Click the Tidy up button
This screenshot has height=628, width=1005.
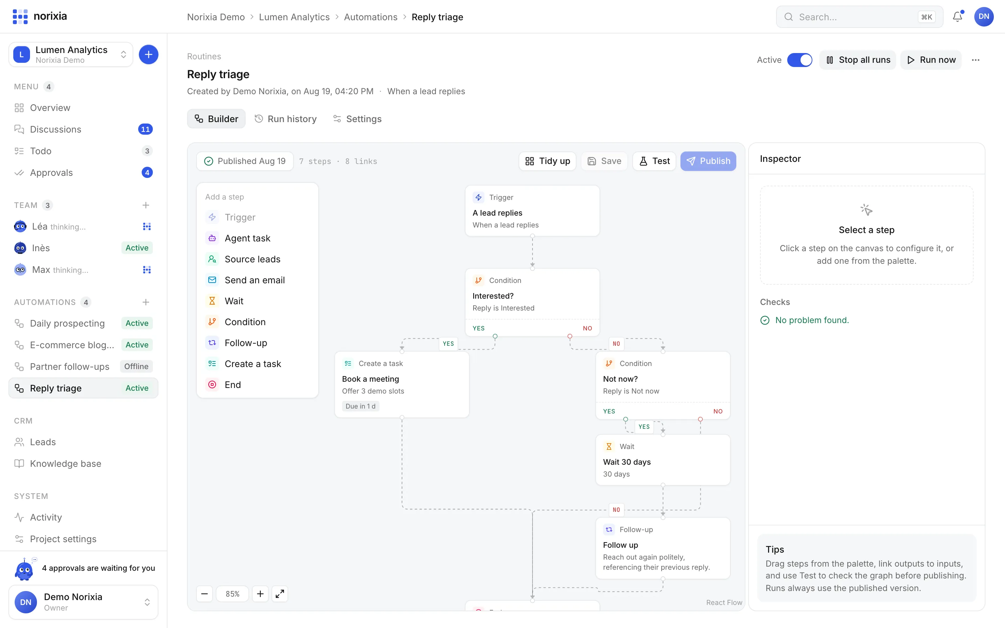548,161
